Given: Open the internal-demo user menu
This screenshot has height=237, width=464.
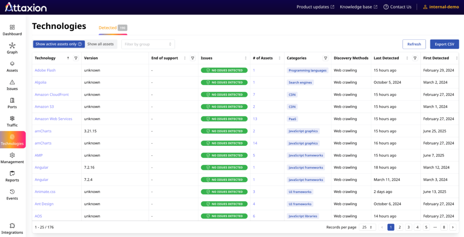Looking at the screenshot, I should coord(441,7).
